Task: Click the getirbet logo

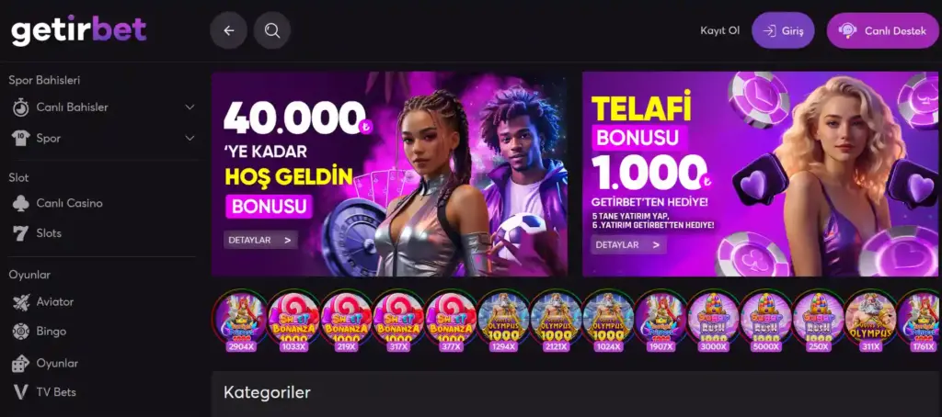Action: tap(79, 30)
